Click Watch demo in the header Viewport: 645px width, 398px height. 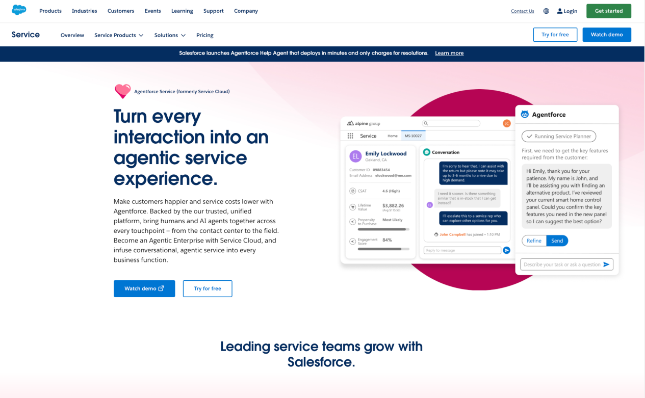607,35
